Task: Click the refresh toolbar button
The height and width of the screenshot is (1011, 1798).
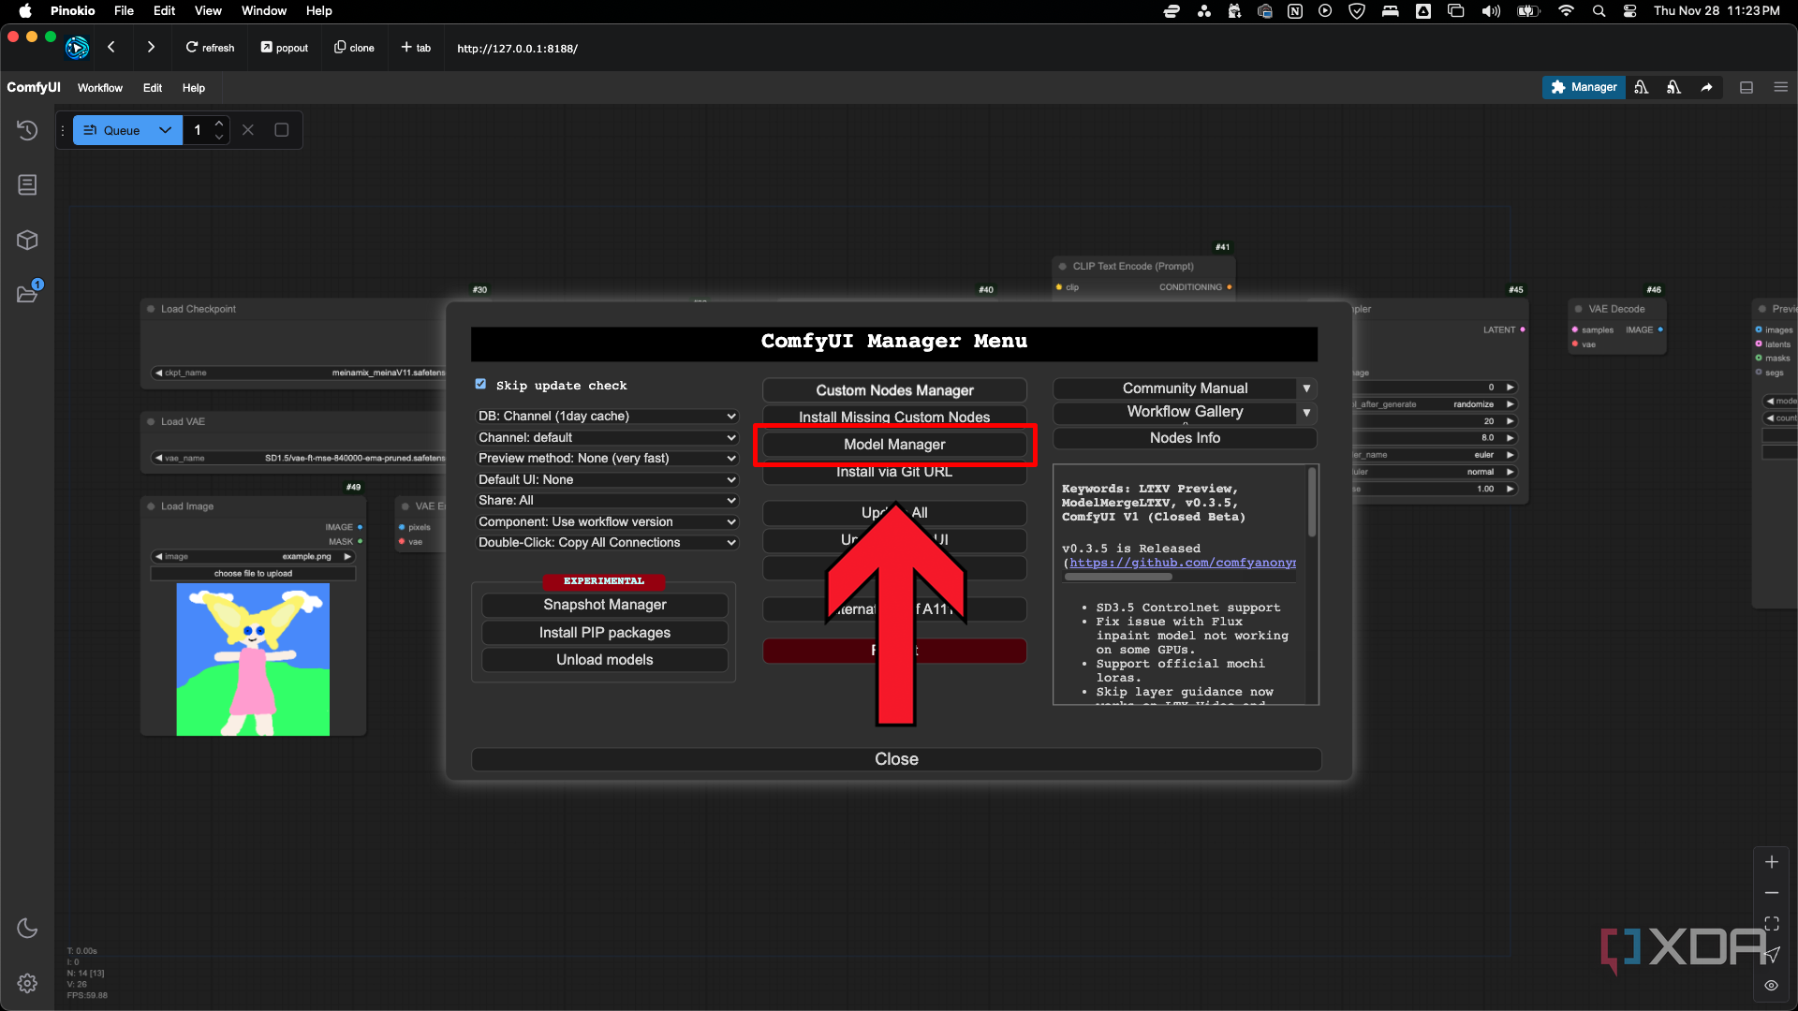Action: (x=210, y=48)
